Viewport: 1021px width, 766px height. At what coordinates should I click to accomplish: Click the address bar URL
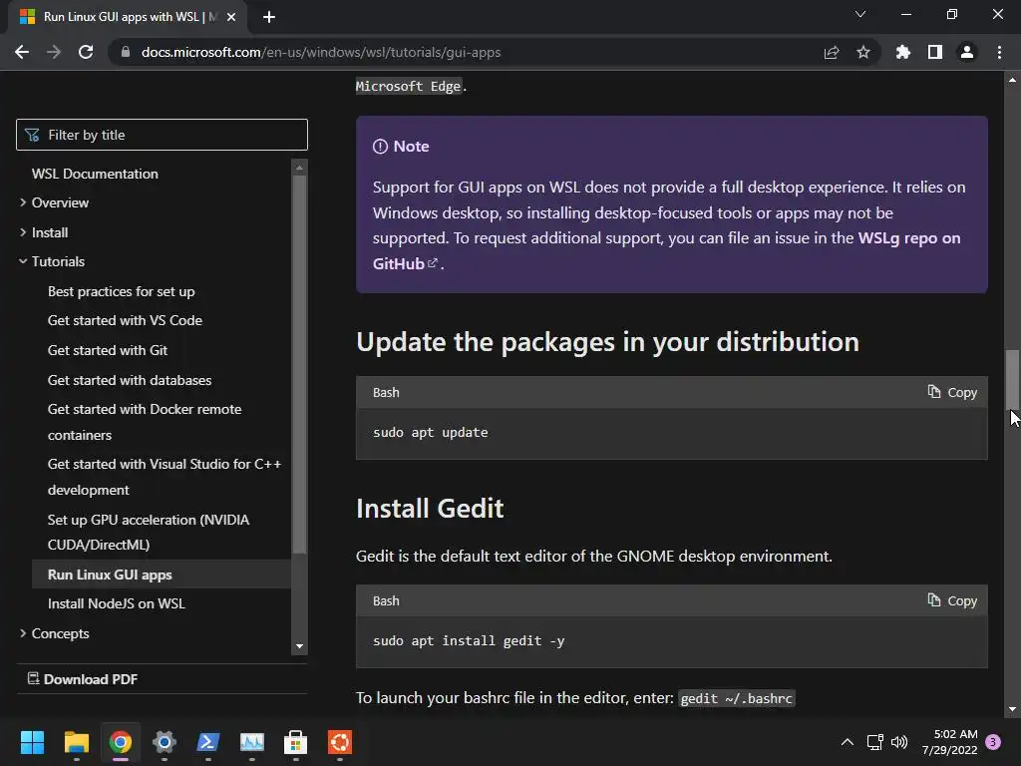pos(321,52)
